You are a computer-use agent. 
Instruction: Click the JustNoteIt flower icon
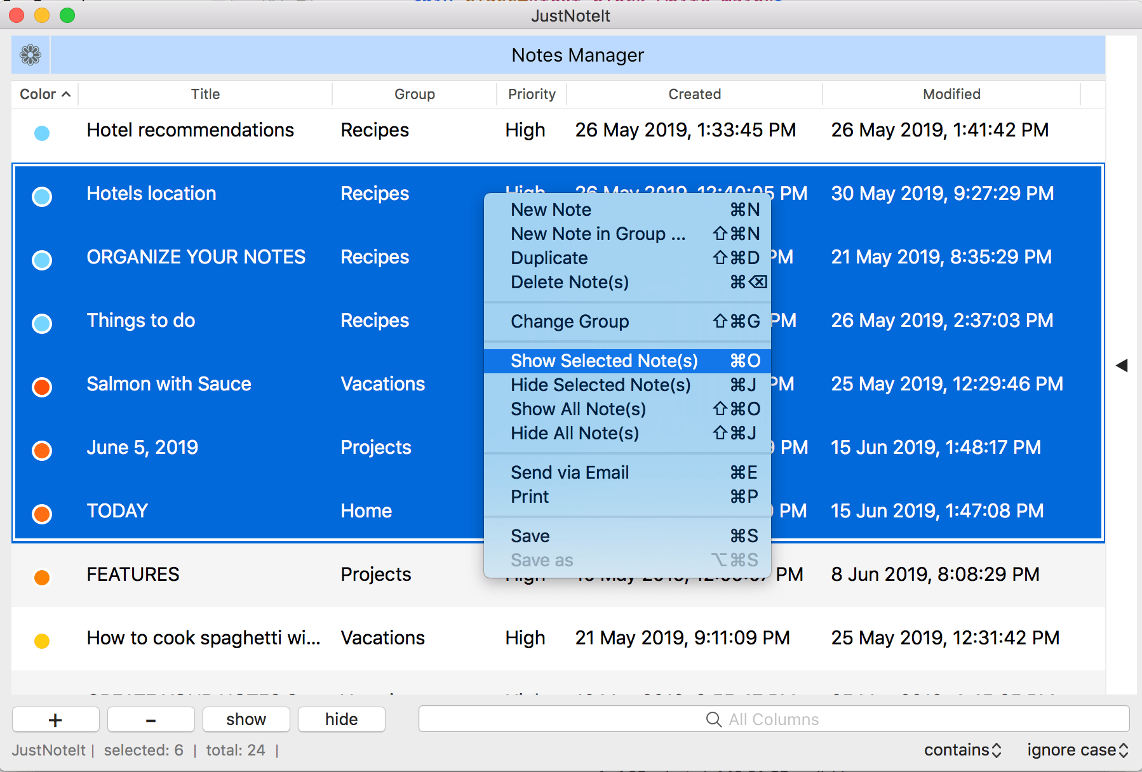[29, 55]
